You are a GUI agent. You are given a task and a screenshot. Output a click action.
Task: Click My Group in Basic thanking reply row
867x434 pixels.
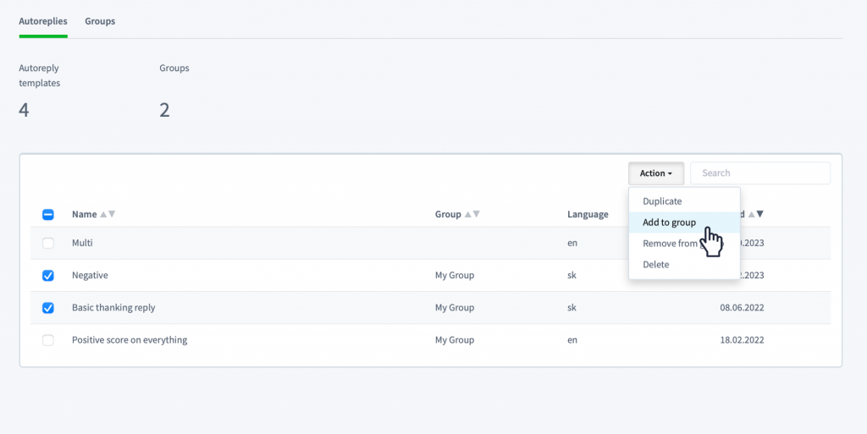tap(455, 308)
